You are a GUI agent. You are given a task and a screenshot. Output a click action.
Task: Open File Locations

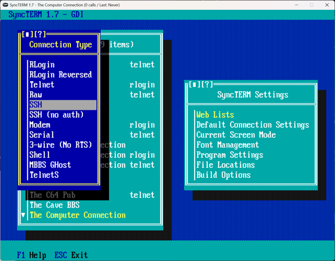(x=226, y=165)
